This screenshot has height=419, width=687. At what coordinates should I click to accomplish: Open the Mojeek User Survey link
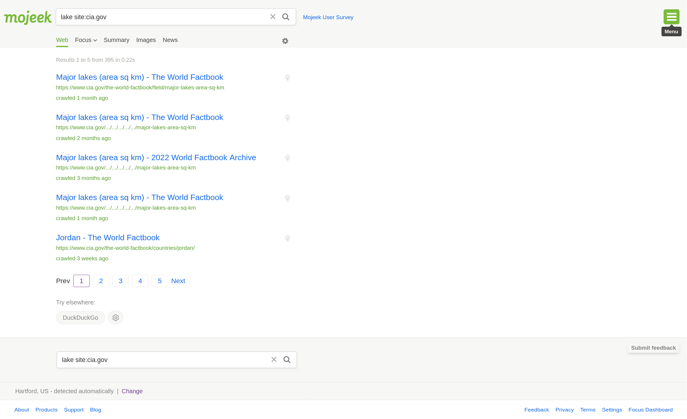(328, 17)
